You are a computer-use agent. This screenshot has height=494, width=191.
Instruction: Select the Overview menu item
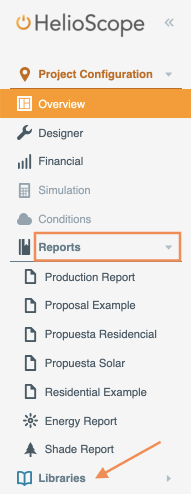(x=95, y=104)
